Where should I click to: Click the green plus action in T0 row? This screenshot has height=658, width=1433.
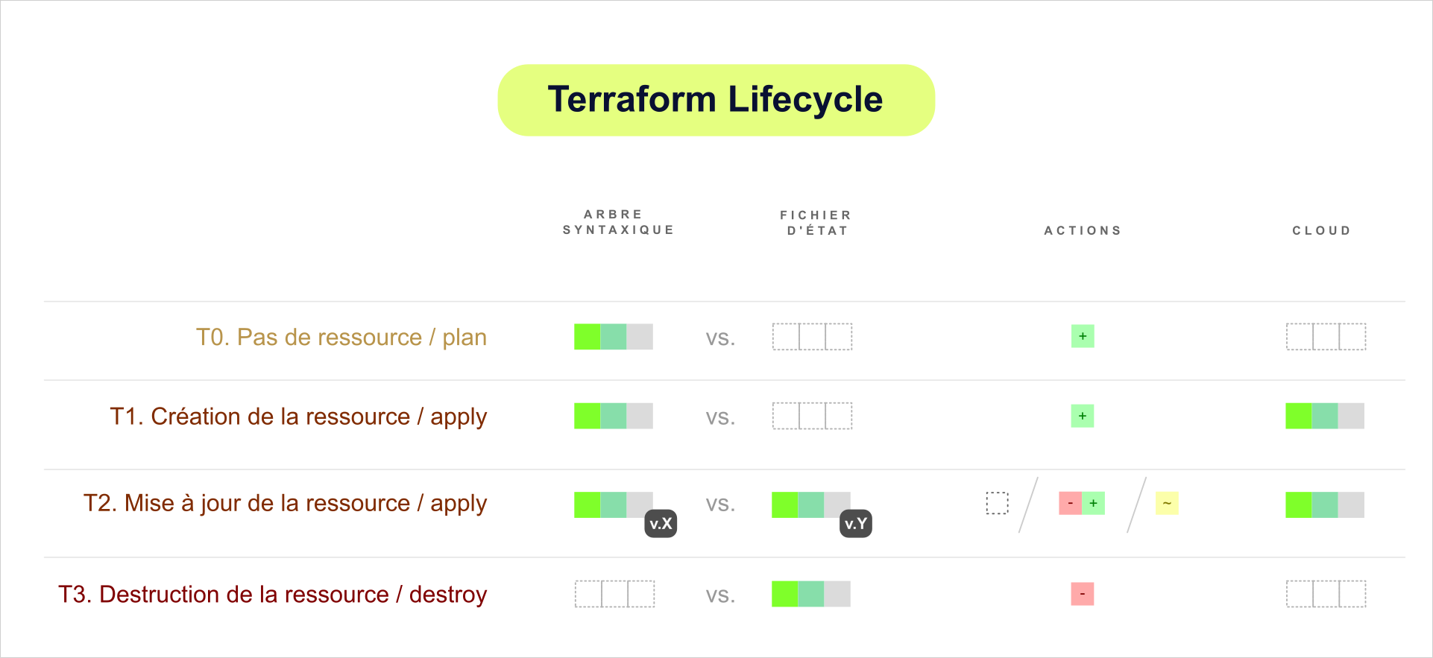[x=1083, y=336]
